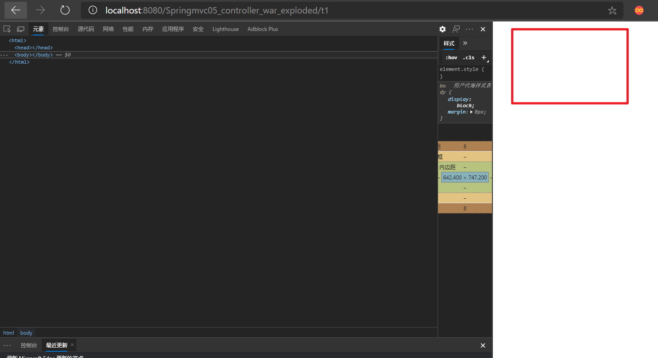Select the <html> opening tag node
The height and width of the screenshot is (358, 658).
click(x=18, y=40)
